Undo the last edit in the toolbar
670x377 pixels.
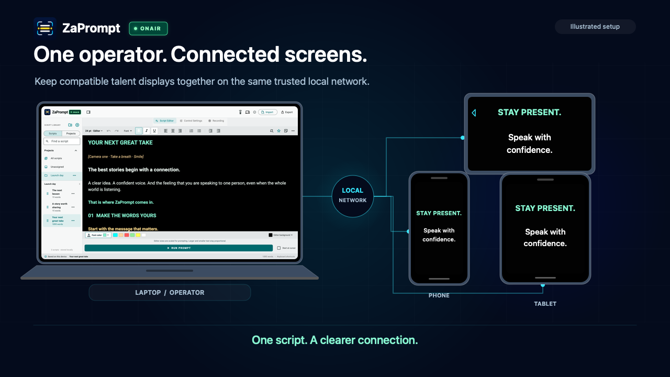pos(109,131)
